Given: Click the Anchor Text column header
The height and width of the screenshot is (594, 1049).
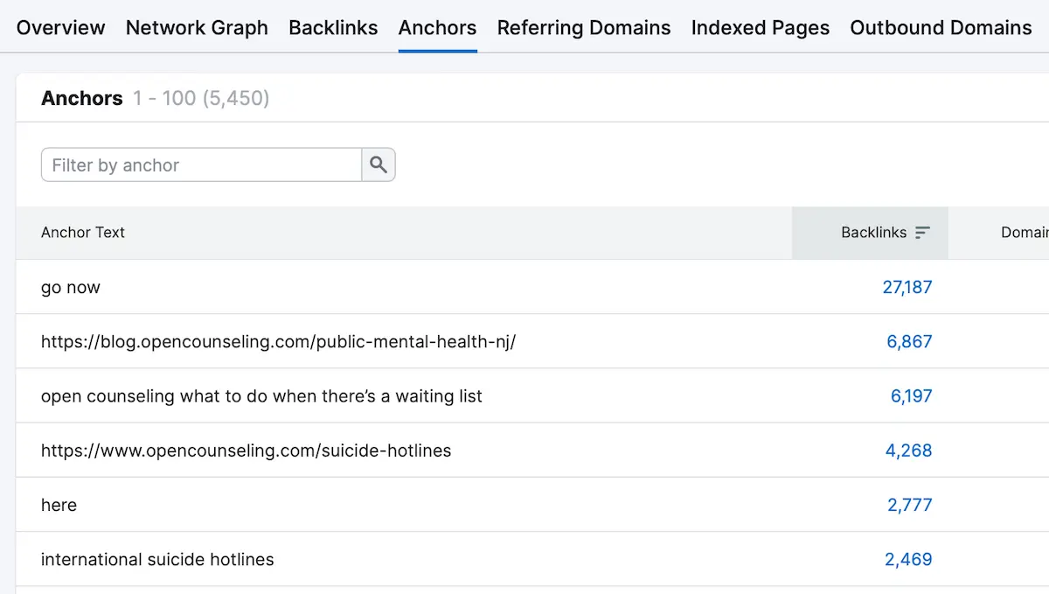Looking at the screenshot, I should point(83,233).
